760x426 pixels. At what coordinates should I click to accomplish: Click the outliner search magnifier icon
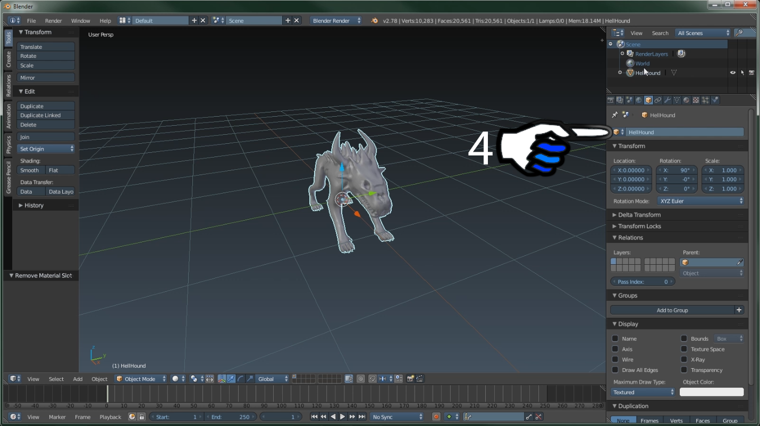click(x=739, y=33)
